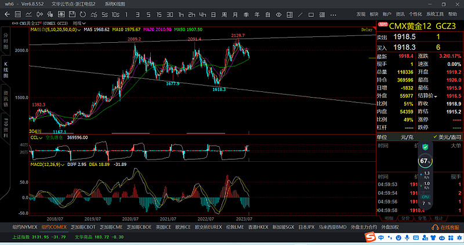Switch to K线图 side tab

tap(6, 70)
